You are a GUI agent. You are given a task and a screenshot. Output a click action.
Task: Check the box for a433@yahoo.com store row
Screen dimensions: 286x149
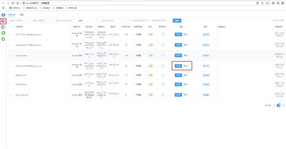point(11,34)
